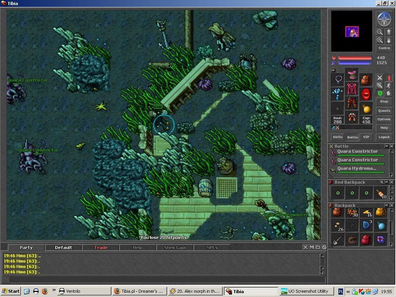This screenshot has height=297, width=396.
Task: Select the item stack of 10 in the Red Backpack
Action: pos(381,193)
